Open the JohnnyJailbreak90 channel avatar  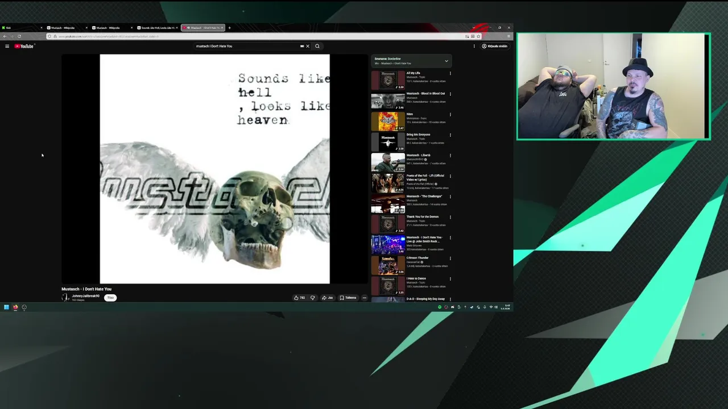pyautogui.click(x=65, y=298)
